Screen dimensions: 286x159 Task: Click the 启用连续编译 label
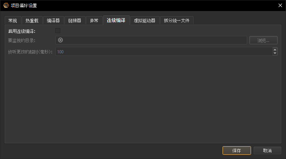point(22,31)
